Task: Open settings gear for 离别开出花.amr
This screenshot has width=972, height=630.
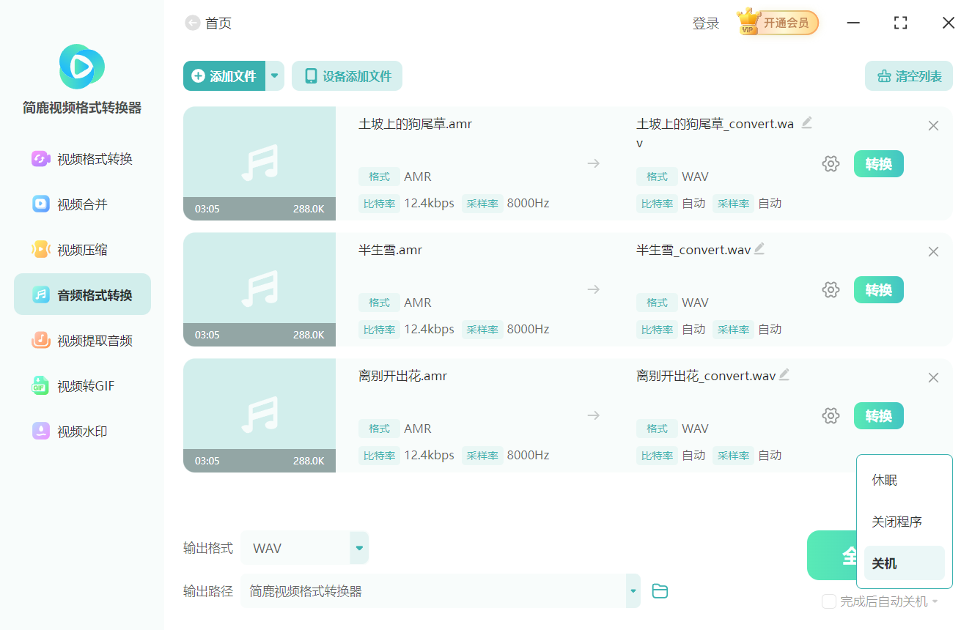Action: [831, 416]
